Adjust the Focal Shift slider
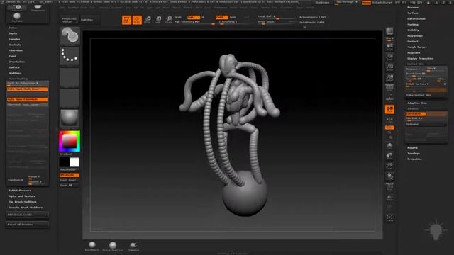The image size is (454, 255). (277, 17)
